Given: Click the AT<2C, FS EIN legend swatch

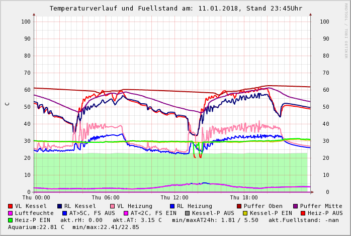Looking at the screenshot, I should [126, 213].
